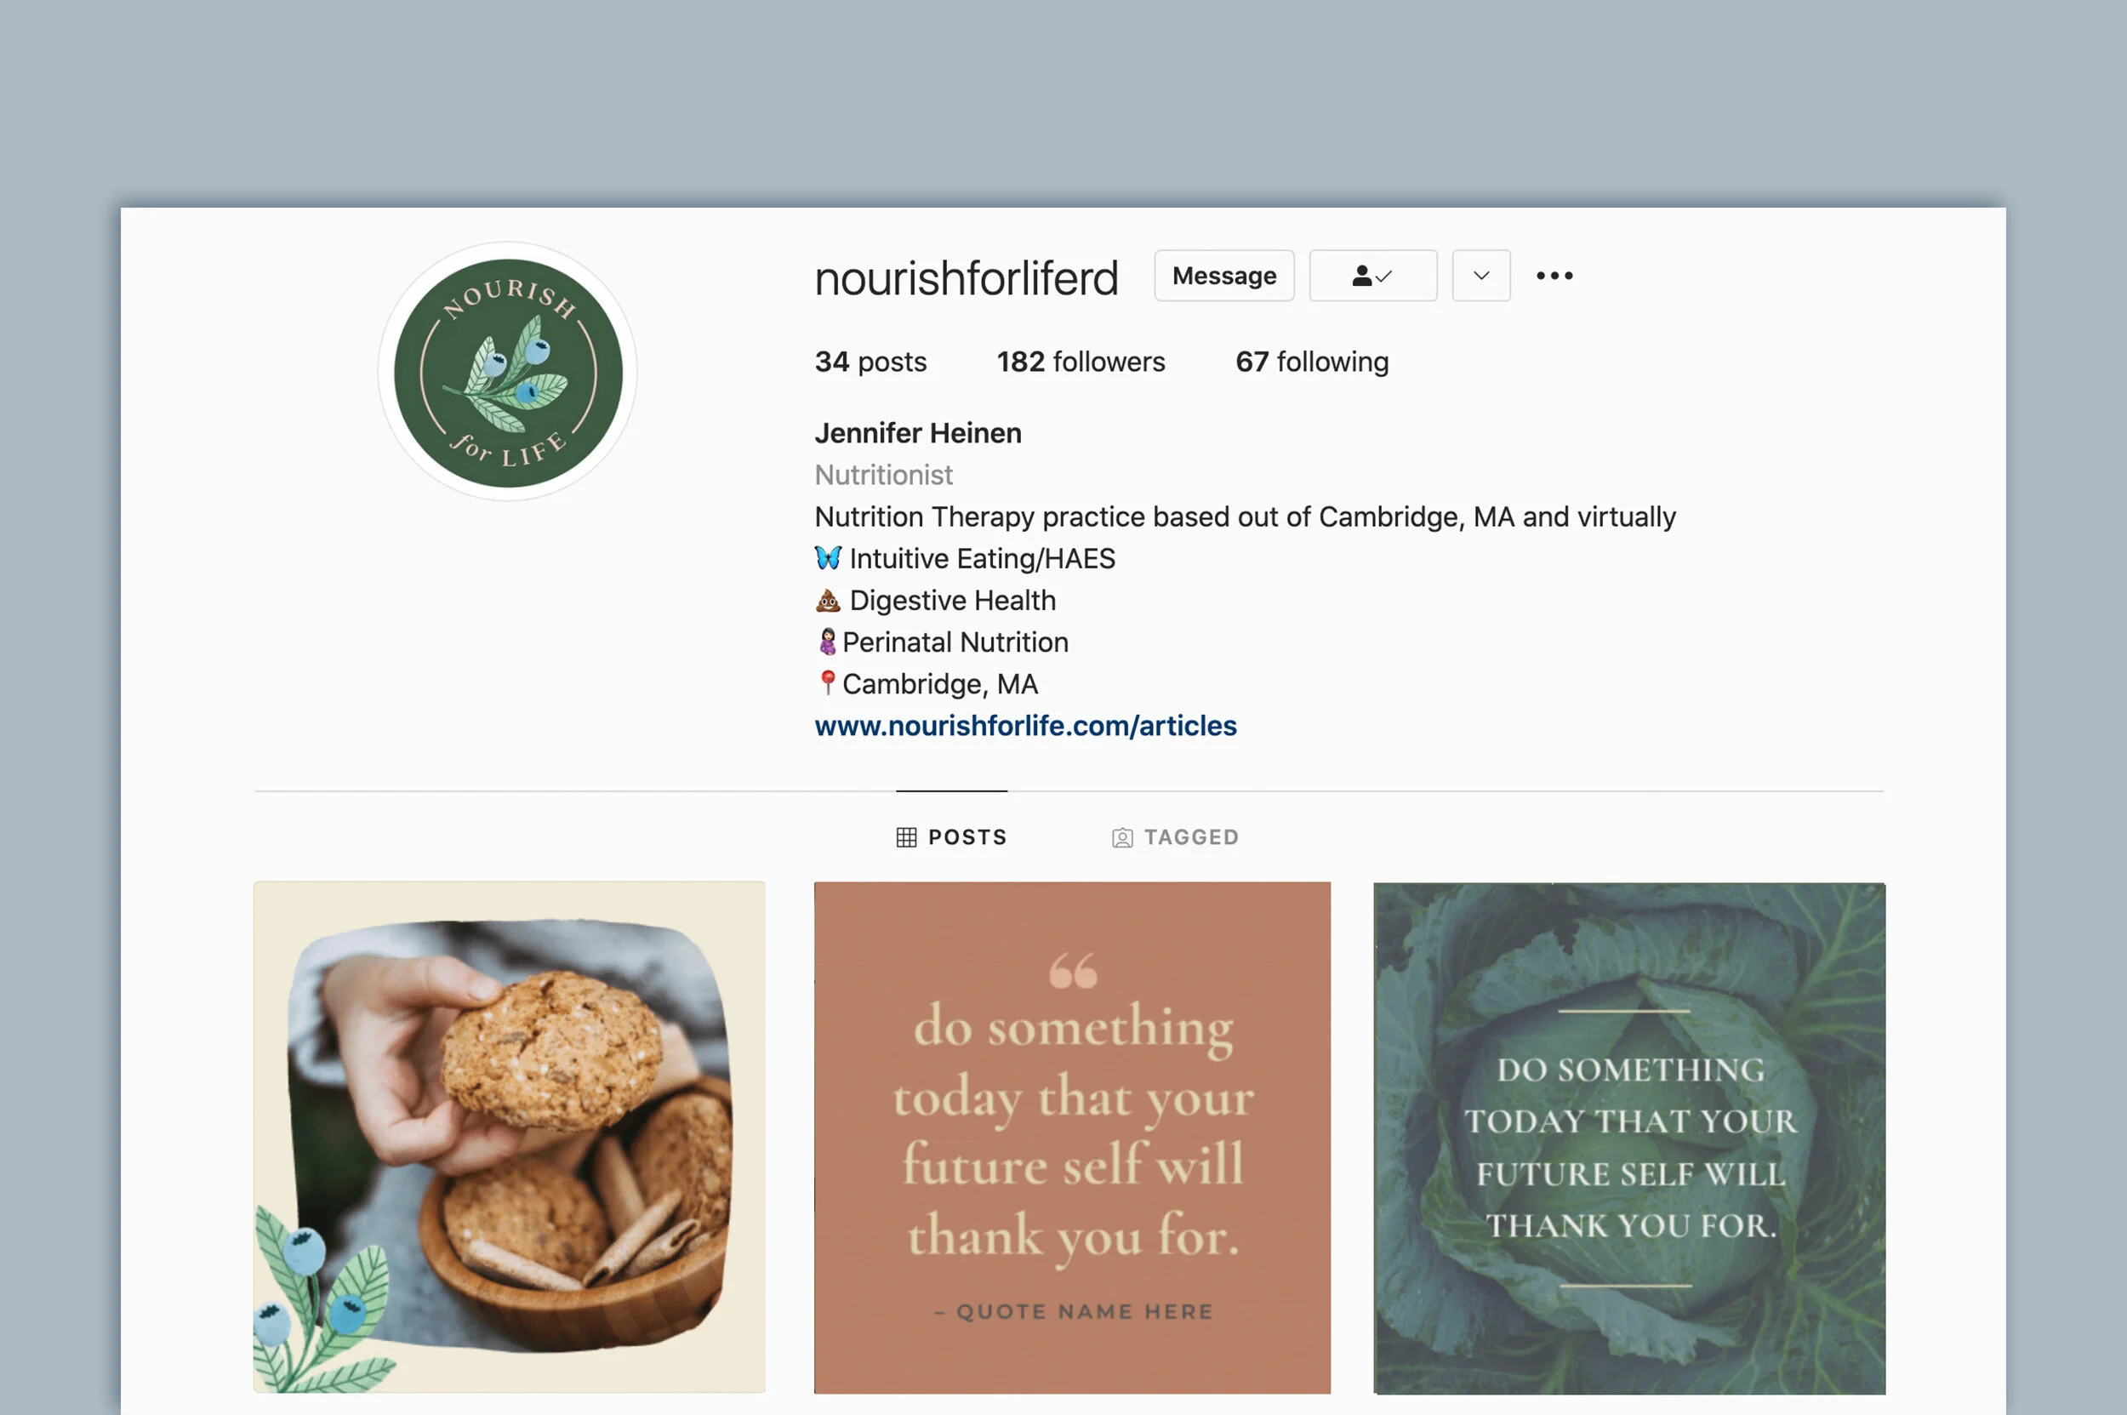The height and width of the screenshot is (1415, 2127).
Task: Click the Nourish for Life profile picture
Action: point(508,372)
